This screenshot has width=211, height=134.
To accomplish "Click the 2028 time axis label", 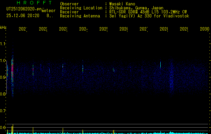I will (164, 29).
